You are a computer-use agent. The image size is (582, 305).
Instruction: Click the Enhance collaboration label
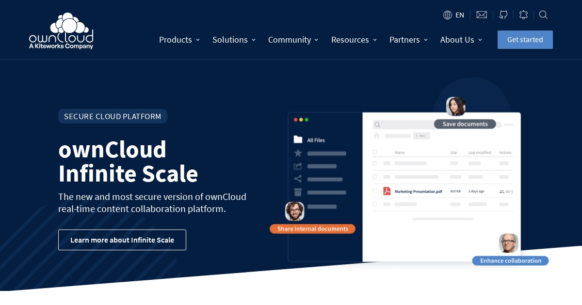(511, 260)
